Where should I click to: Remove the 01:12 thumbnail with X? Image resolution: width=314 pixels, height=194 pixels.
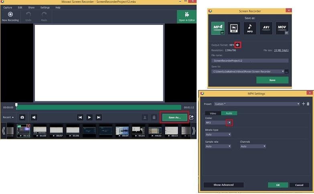tap(28, 126)
